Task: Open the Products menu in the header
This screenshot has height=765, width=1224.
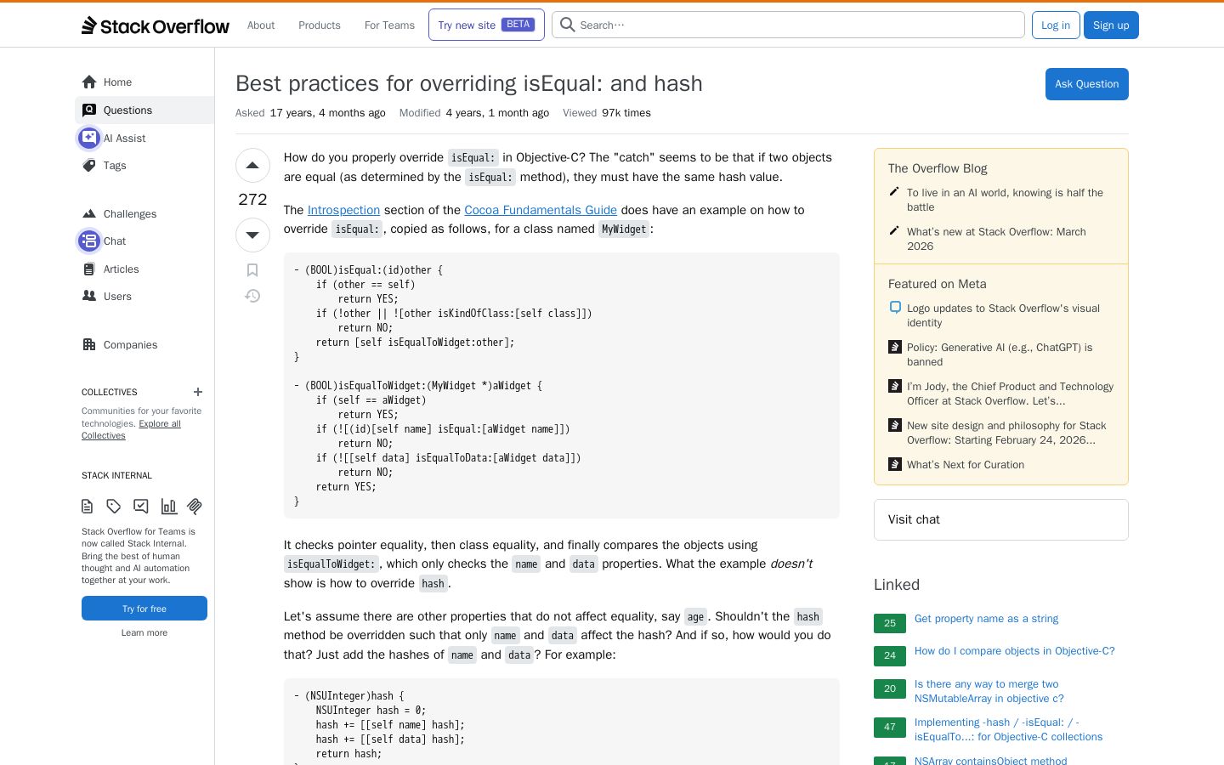Action: 320,25
